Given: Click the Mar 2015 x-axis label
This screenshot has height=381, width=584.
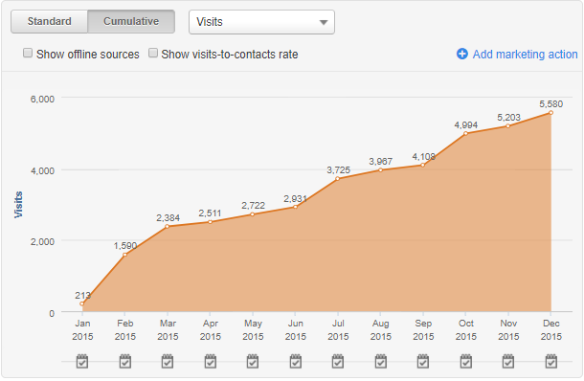Looking at the screenshot, I should click(x=168, y=330).
